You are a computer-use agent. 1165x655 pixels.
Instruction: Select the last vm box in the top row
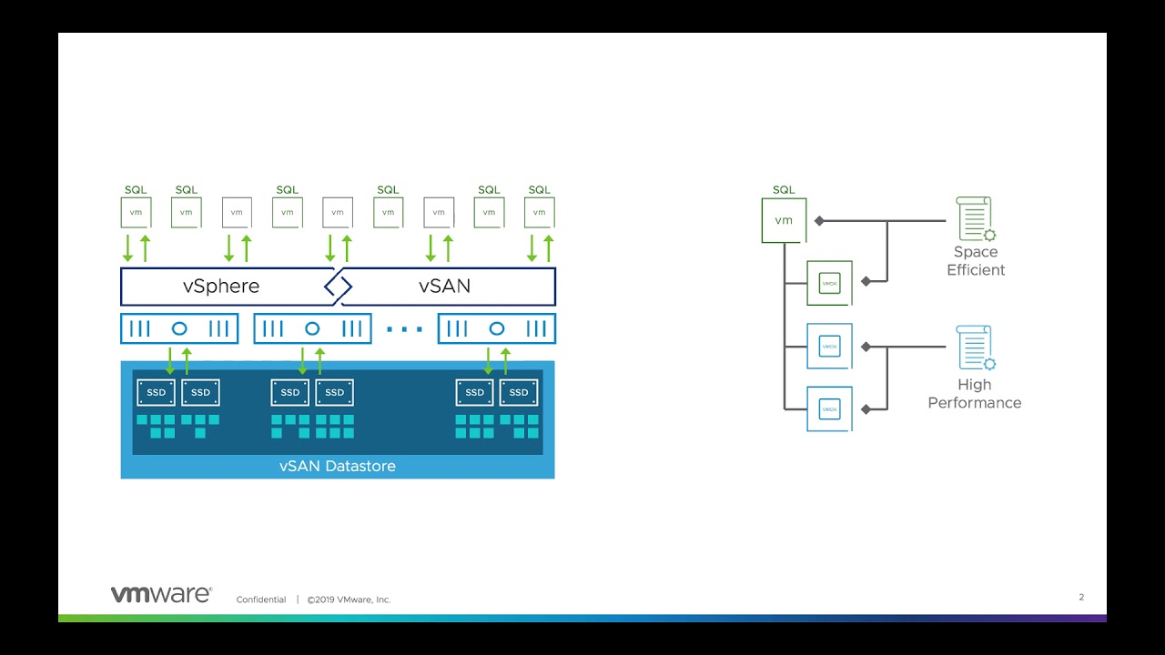[540, 212]
